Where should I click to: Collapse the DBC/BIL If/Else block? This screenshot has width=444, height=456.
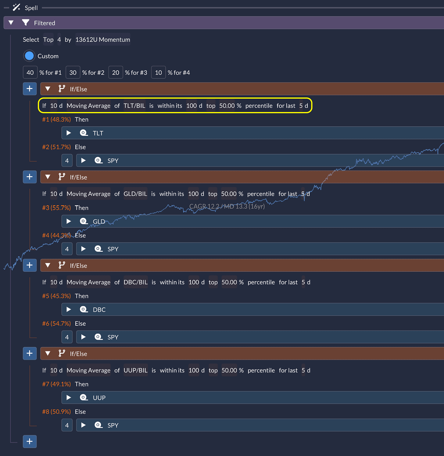click(48, 265)
